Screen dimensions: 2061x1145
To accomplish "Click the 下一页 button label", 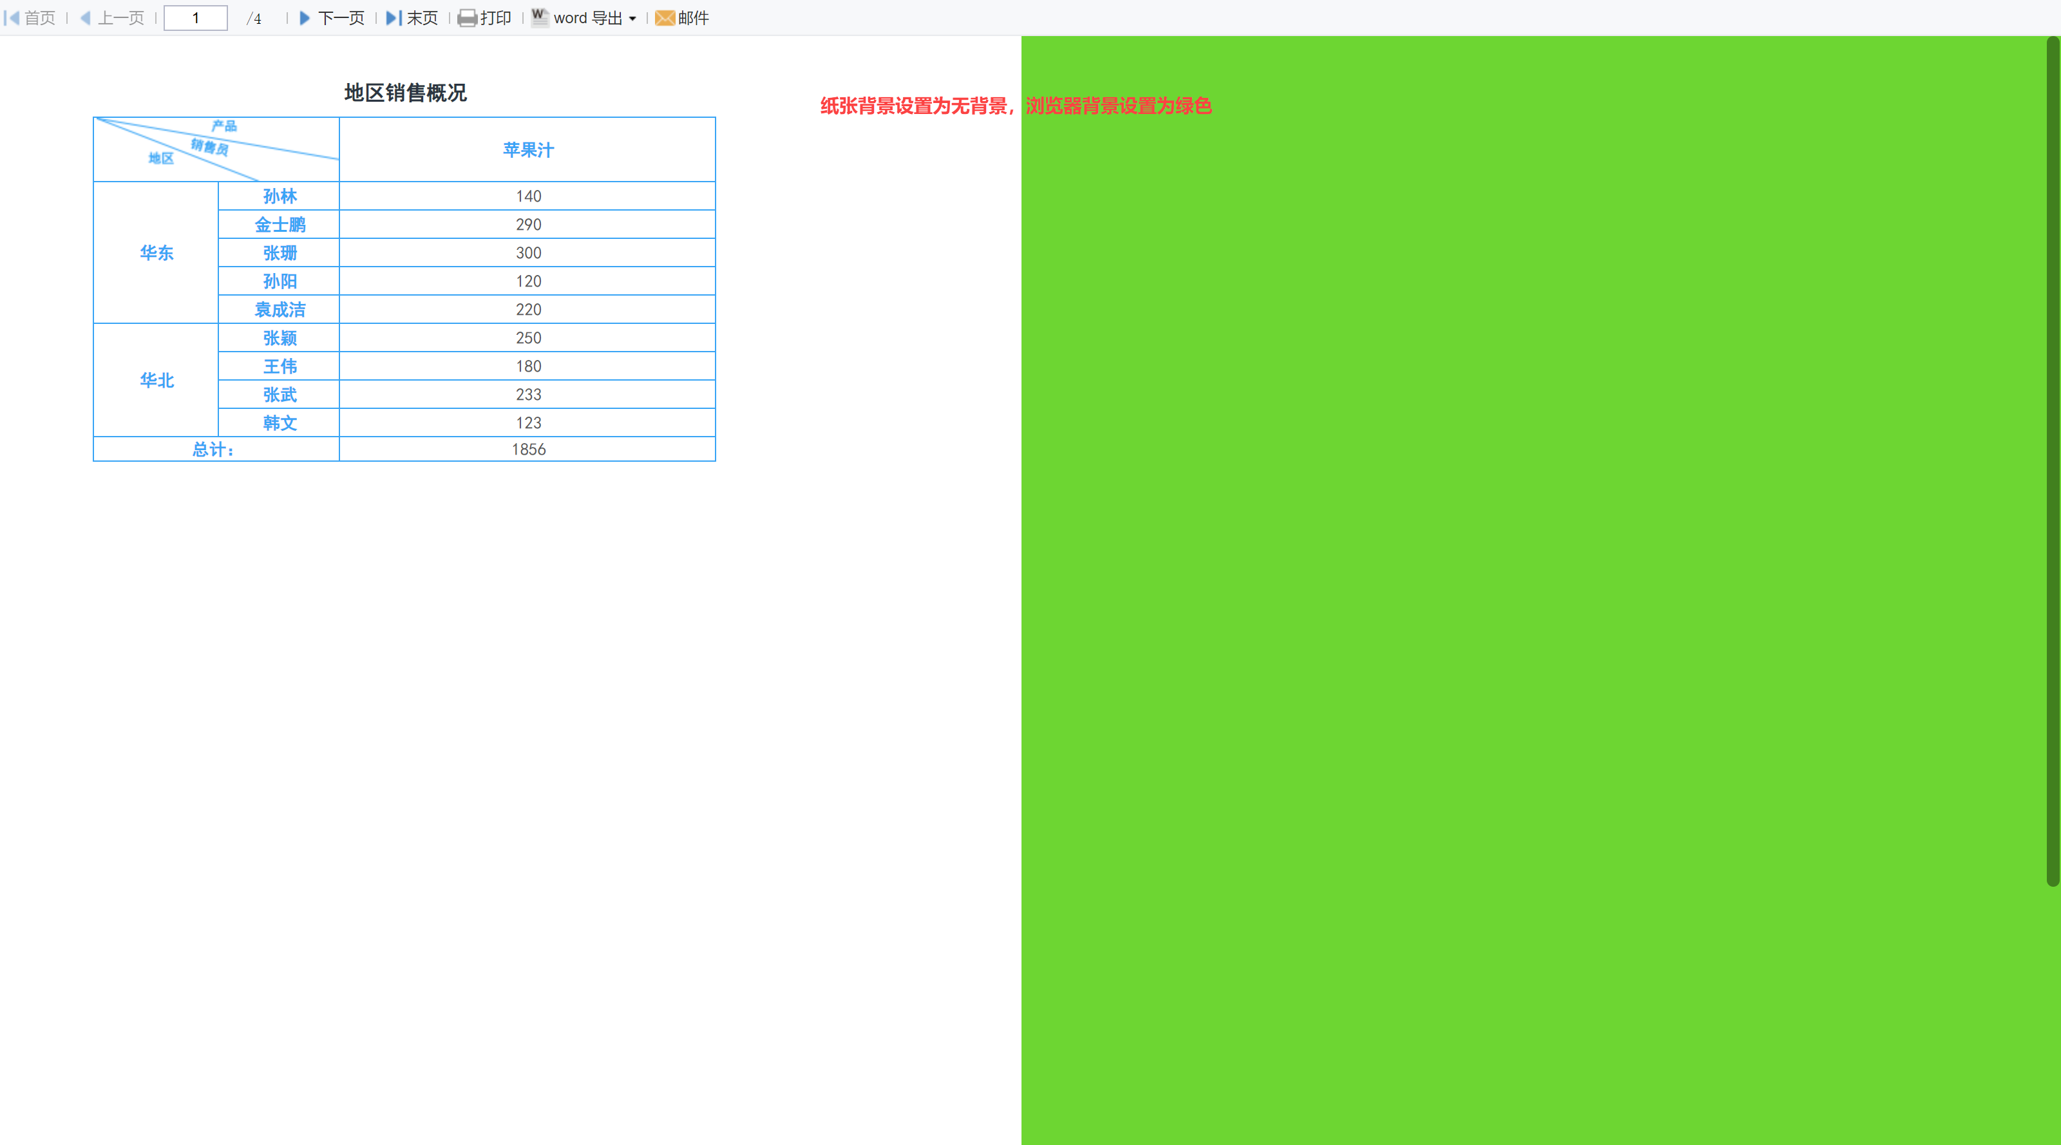I will pos(341,17).
